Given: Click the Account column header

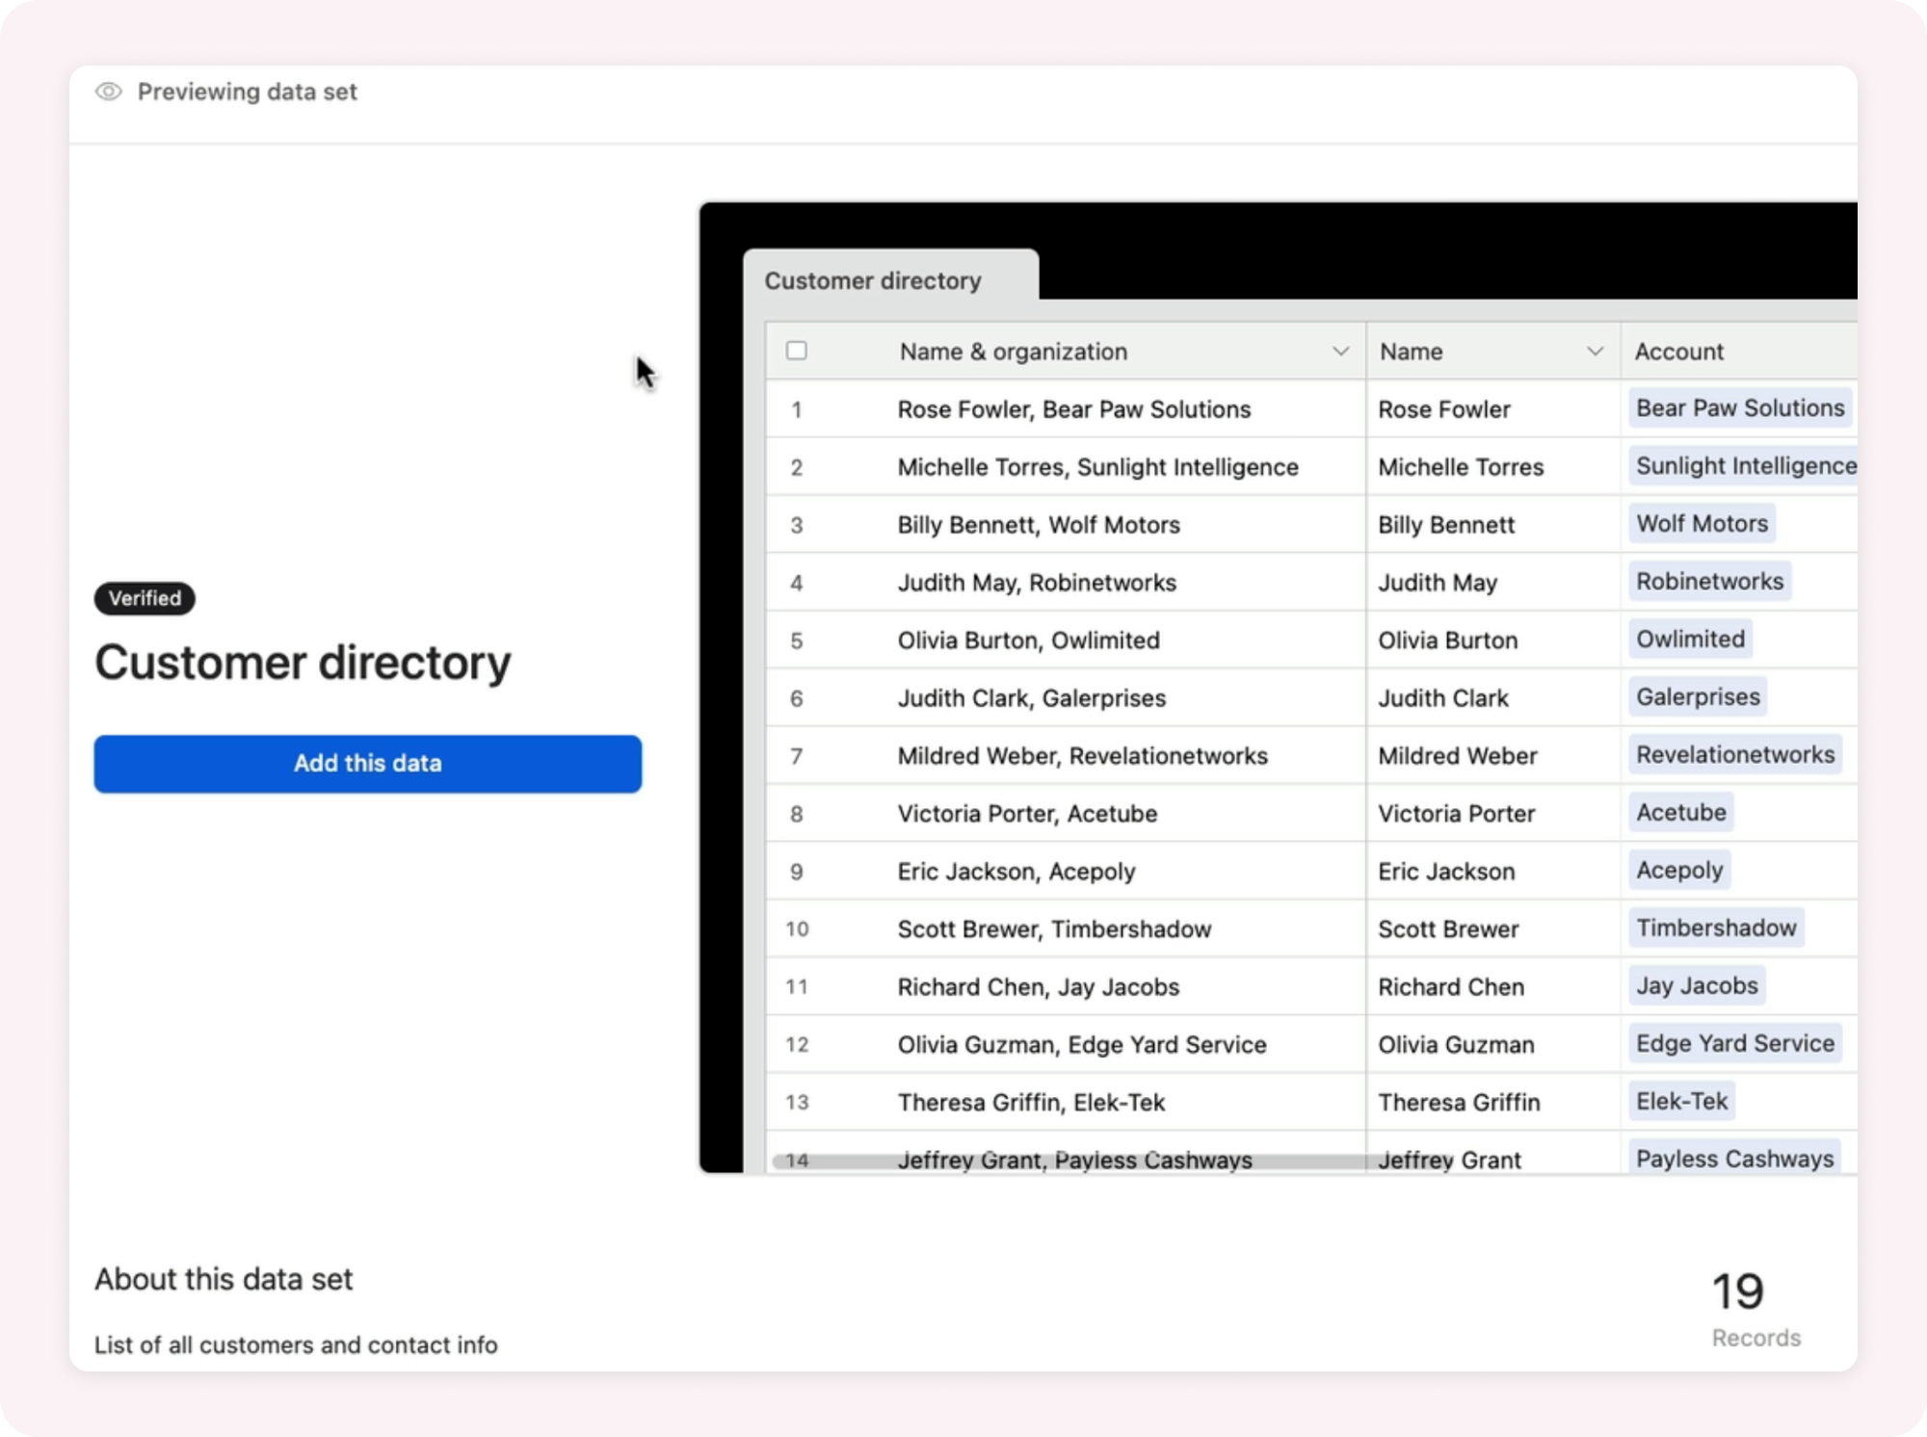Looking at the screenshot, I should point(1678,352).
